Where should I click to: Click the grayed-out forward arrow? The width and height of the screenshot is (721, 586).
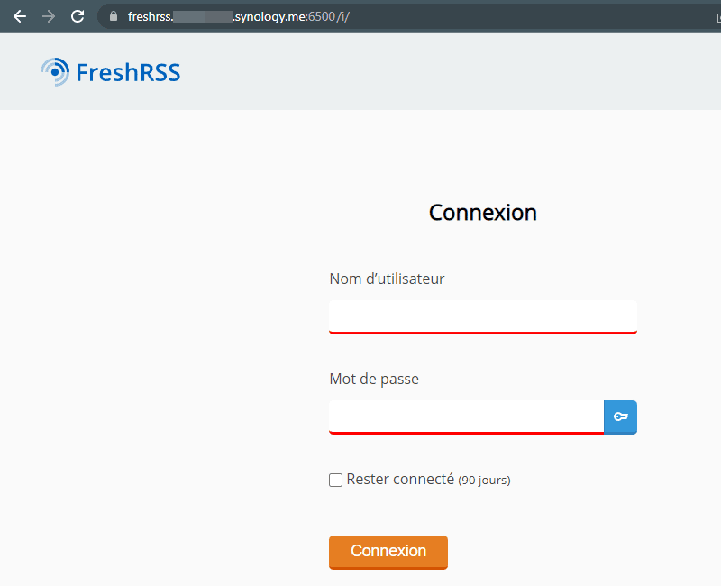(x=48, y=15)
